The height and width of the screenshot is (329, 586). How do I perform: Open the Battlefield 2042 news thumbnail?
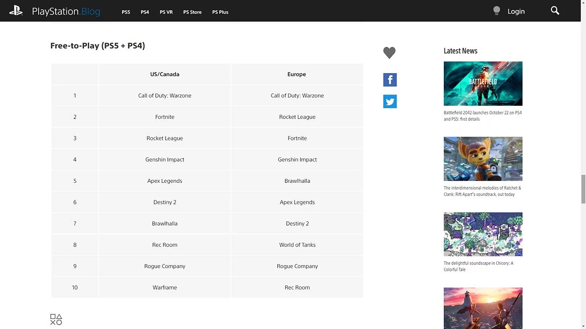click(483, 83)
